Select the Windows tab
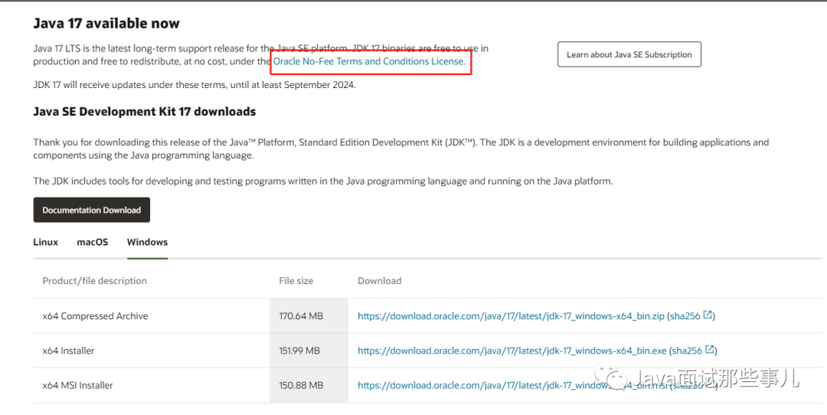The height and width of the screenshot is (415, 827). (x=147, y=242)
